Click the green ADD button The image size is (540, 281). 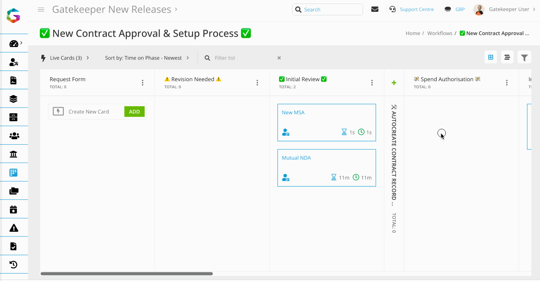[x=134, y=111]
